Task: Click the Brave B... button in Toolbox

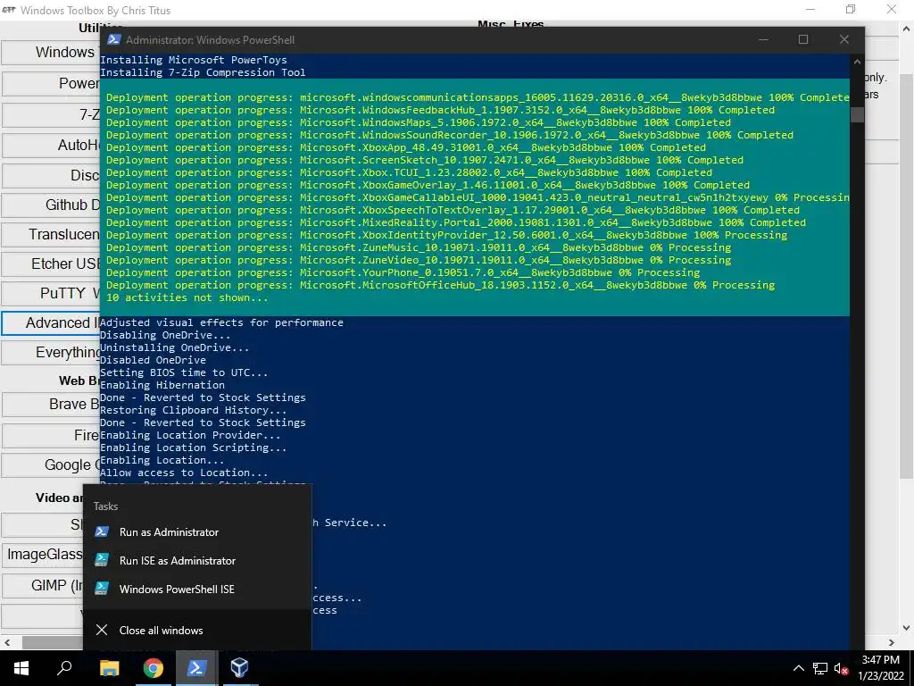Action: pos(51,405)
